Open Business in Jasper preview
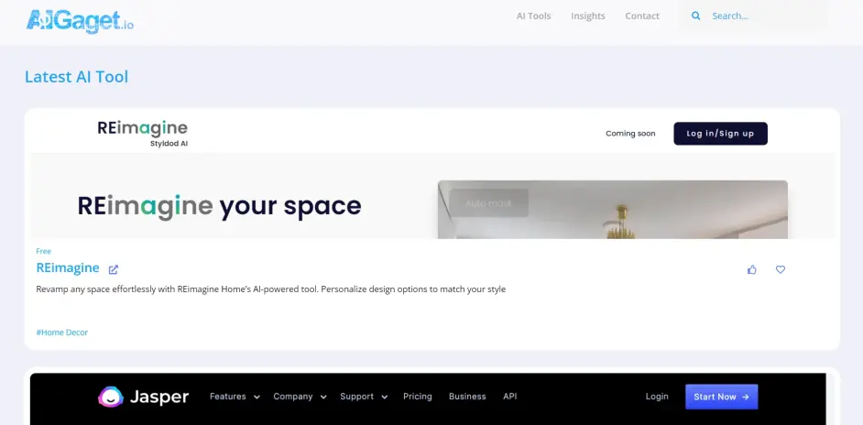This screenshot has height=425, width=863. [x=467, y=397]
